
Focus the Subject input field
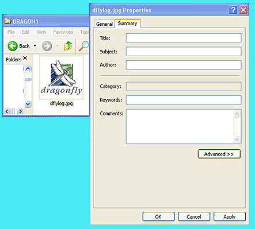(x=184, y=52)
